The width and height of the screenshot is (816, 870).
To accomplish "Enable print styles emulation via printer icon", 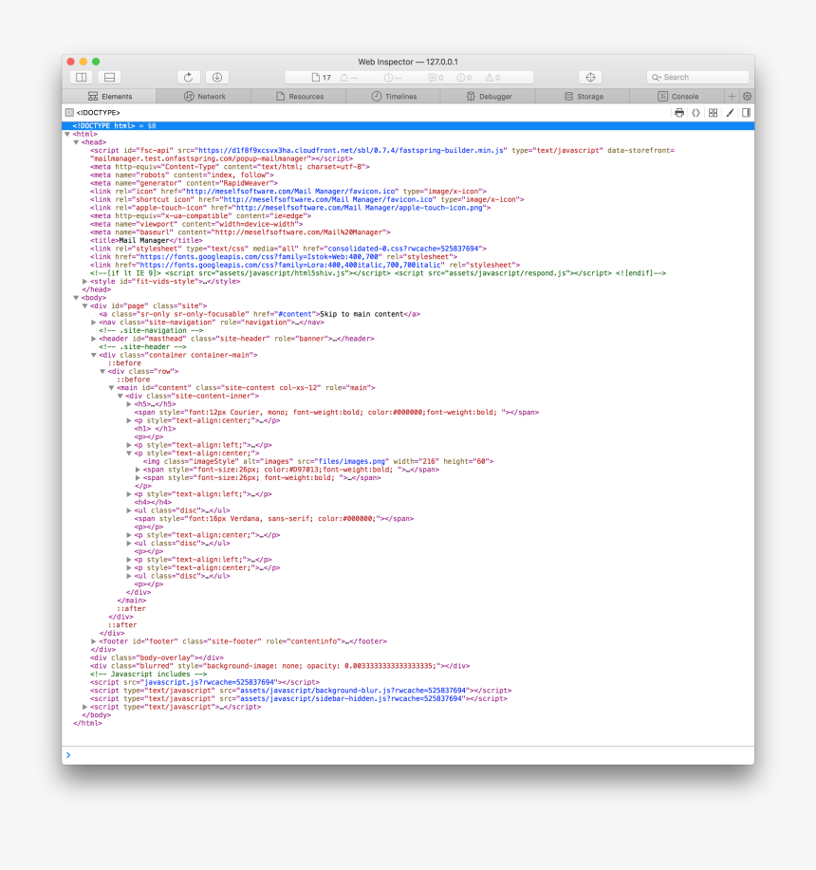I will click(678, 112).
